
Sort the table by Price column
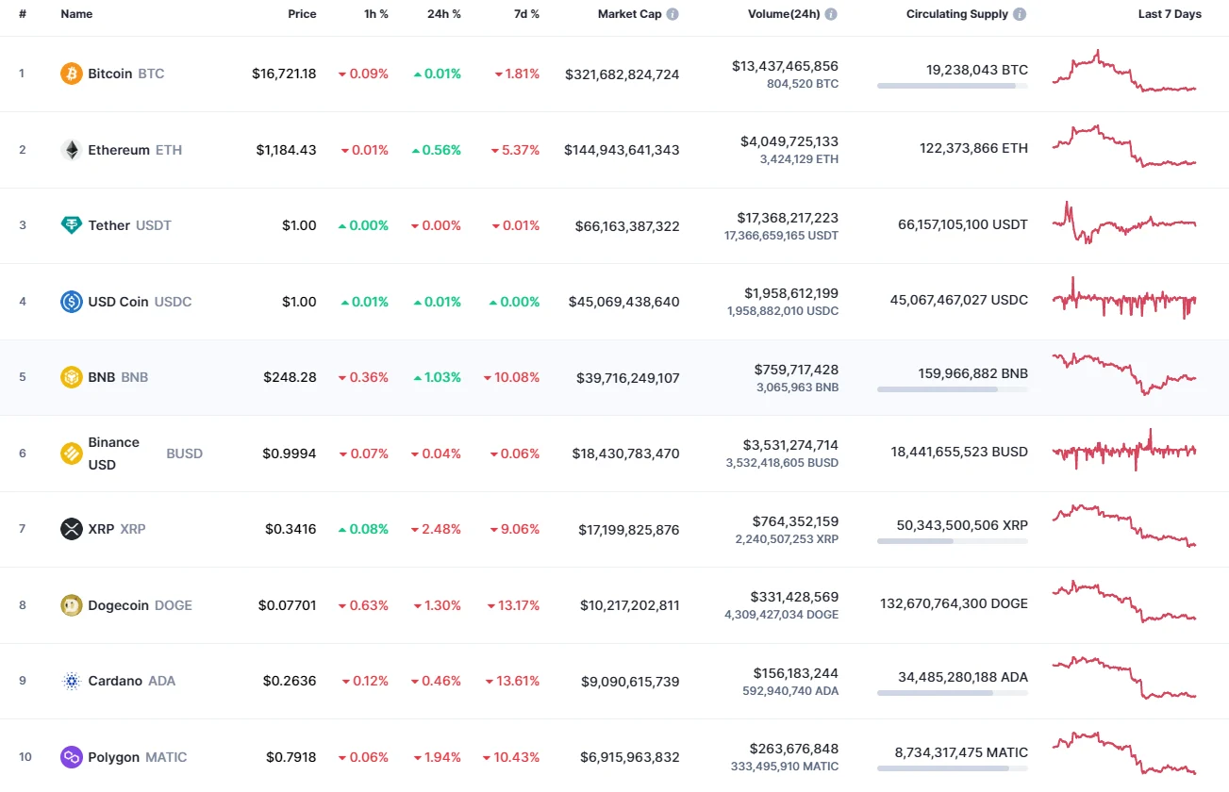[x=302, y=13]
